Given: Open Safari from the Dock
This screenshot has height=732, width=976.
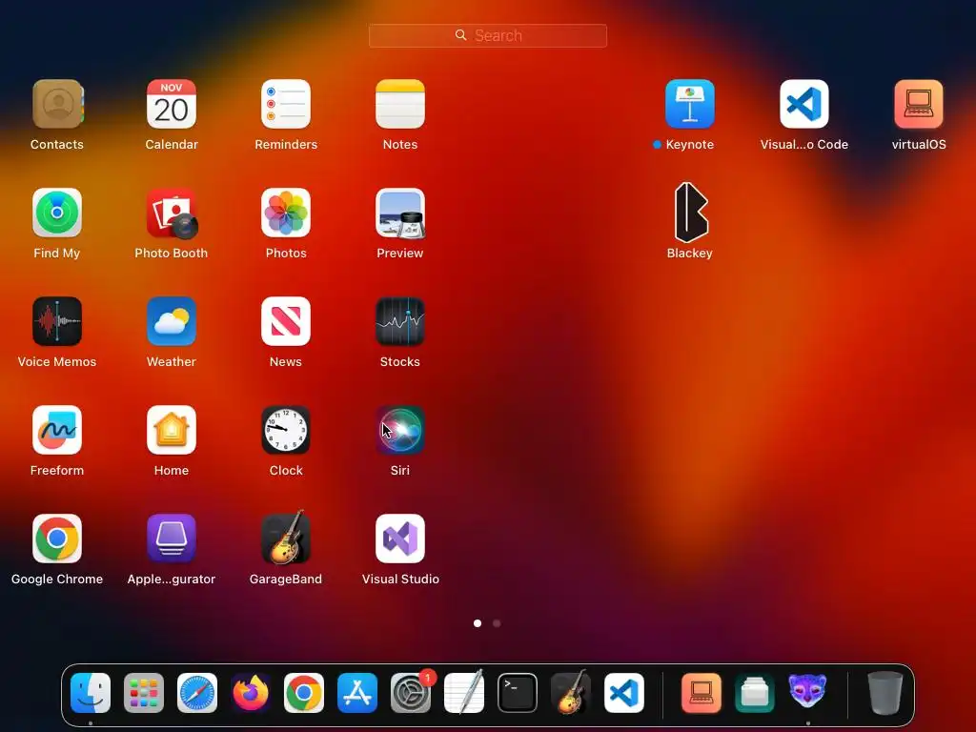Looking at the screenshot, I should (x=197, y=693).
